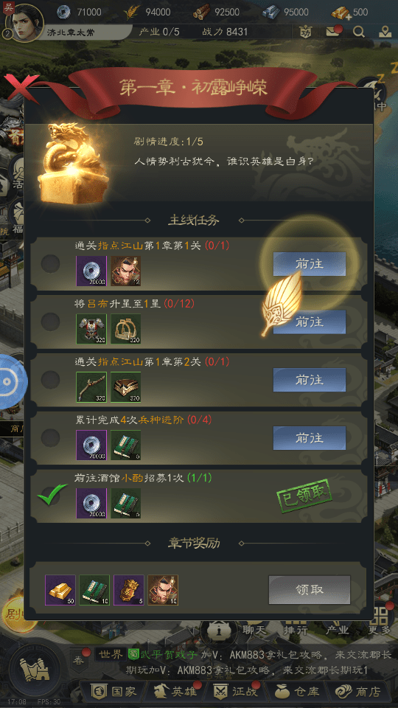The height and width of the screenshot is (708, 398).
Task: Select Lu Bu hero reward in first quest
Action: point(126,271)
